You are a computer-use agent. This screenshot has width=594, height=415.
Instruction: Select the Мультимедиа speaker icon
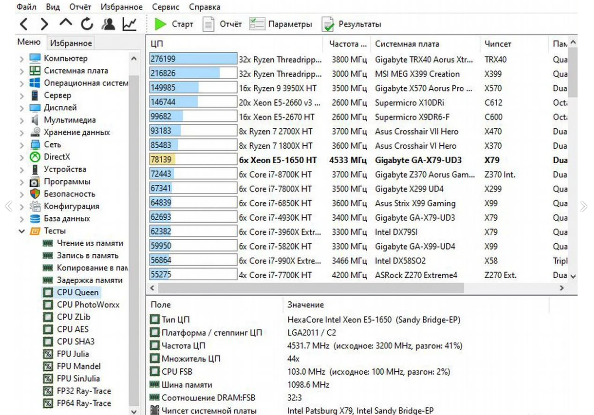click(x=35, y=120)
